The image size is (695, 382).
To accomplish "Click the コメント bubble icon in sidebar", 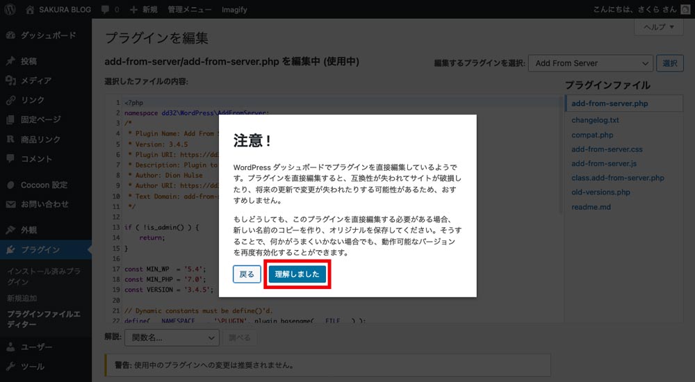I will pyautogui.click(x=10, y=158).
